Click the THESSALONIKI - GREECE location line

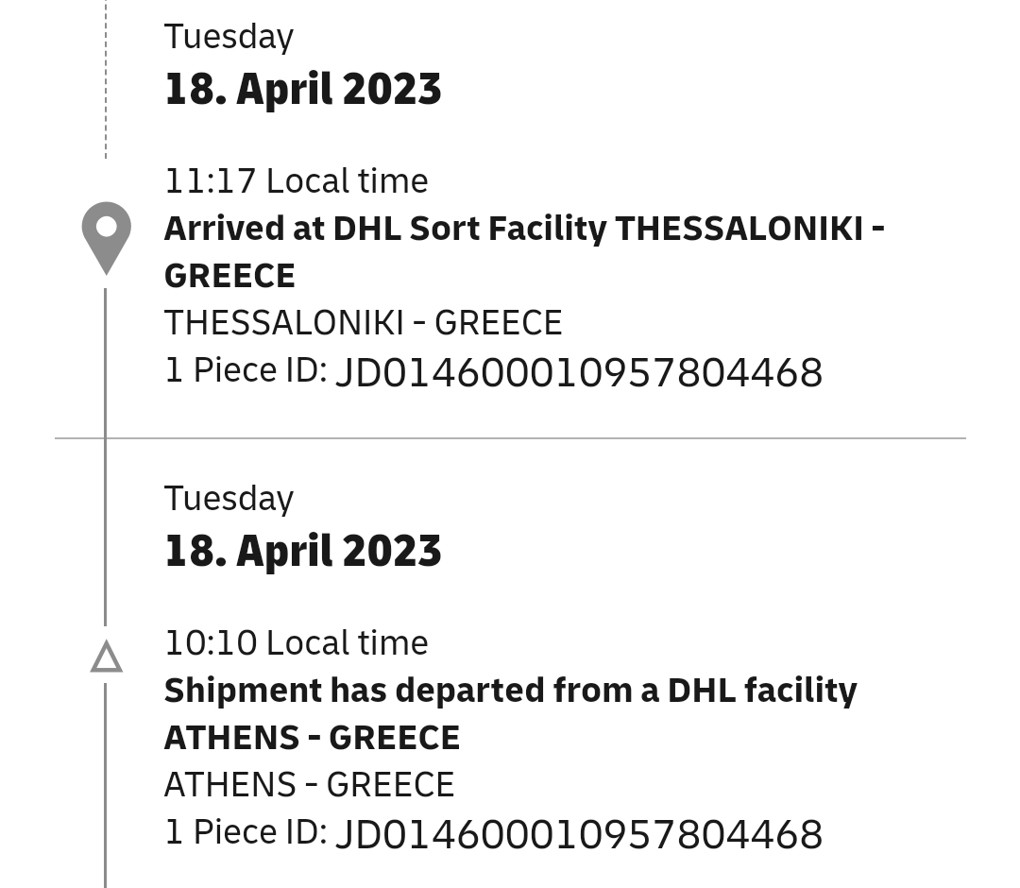[x=363, y=323]
